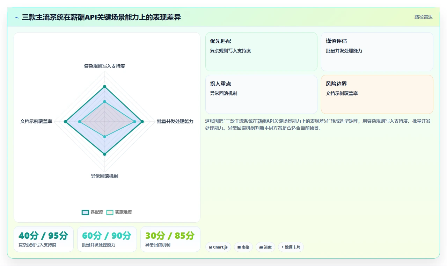Click the top 匹配度 data point on radar
The height and width of the screenshot is (266, 447).
click(x=104, y=86)
